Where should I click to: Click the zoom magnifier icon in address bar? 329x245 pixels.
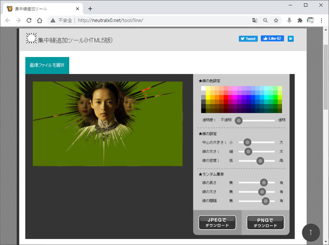pyautogui.click(x=265, y=20)
